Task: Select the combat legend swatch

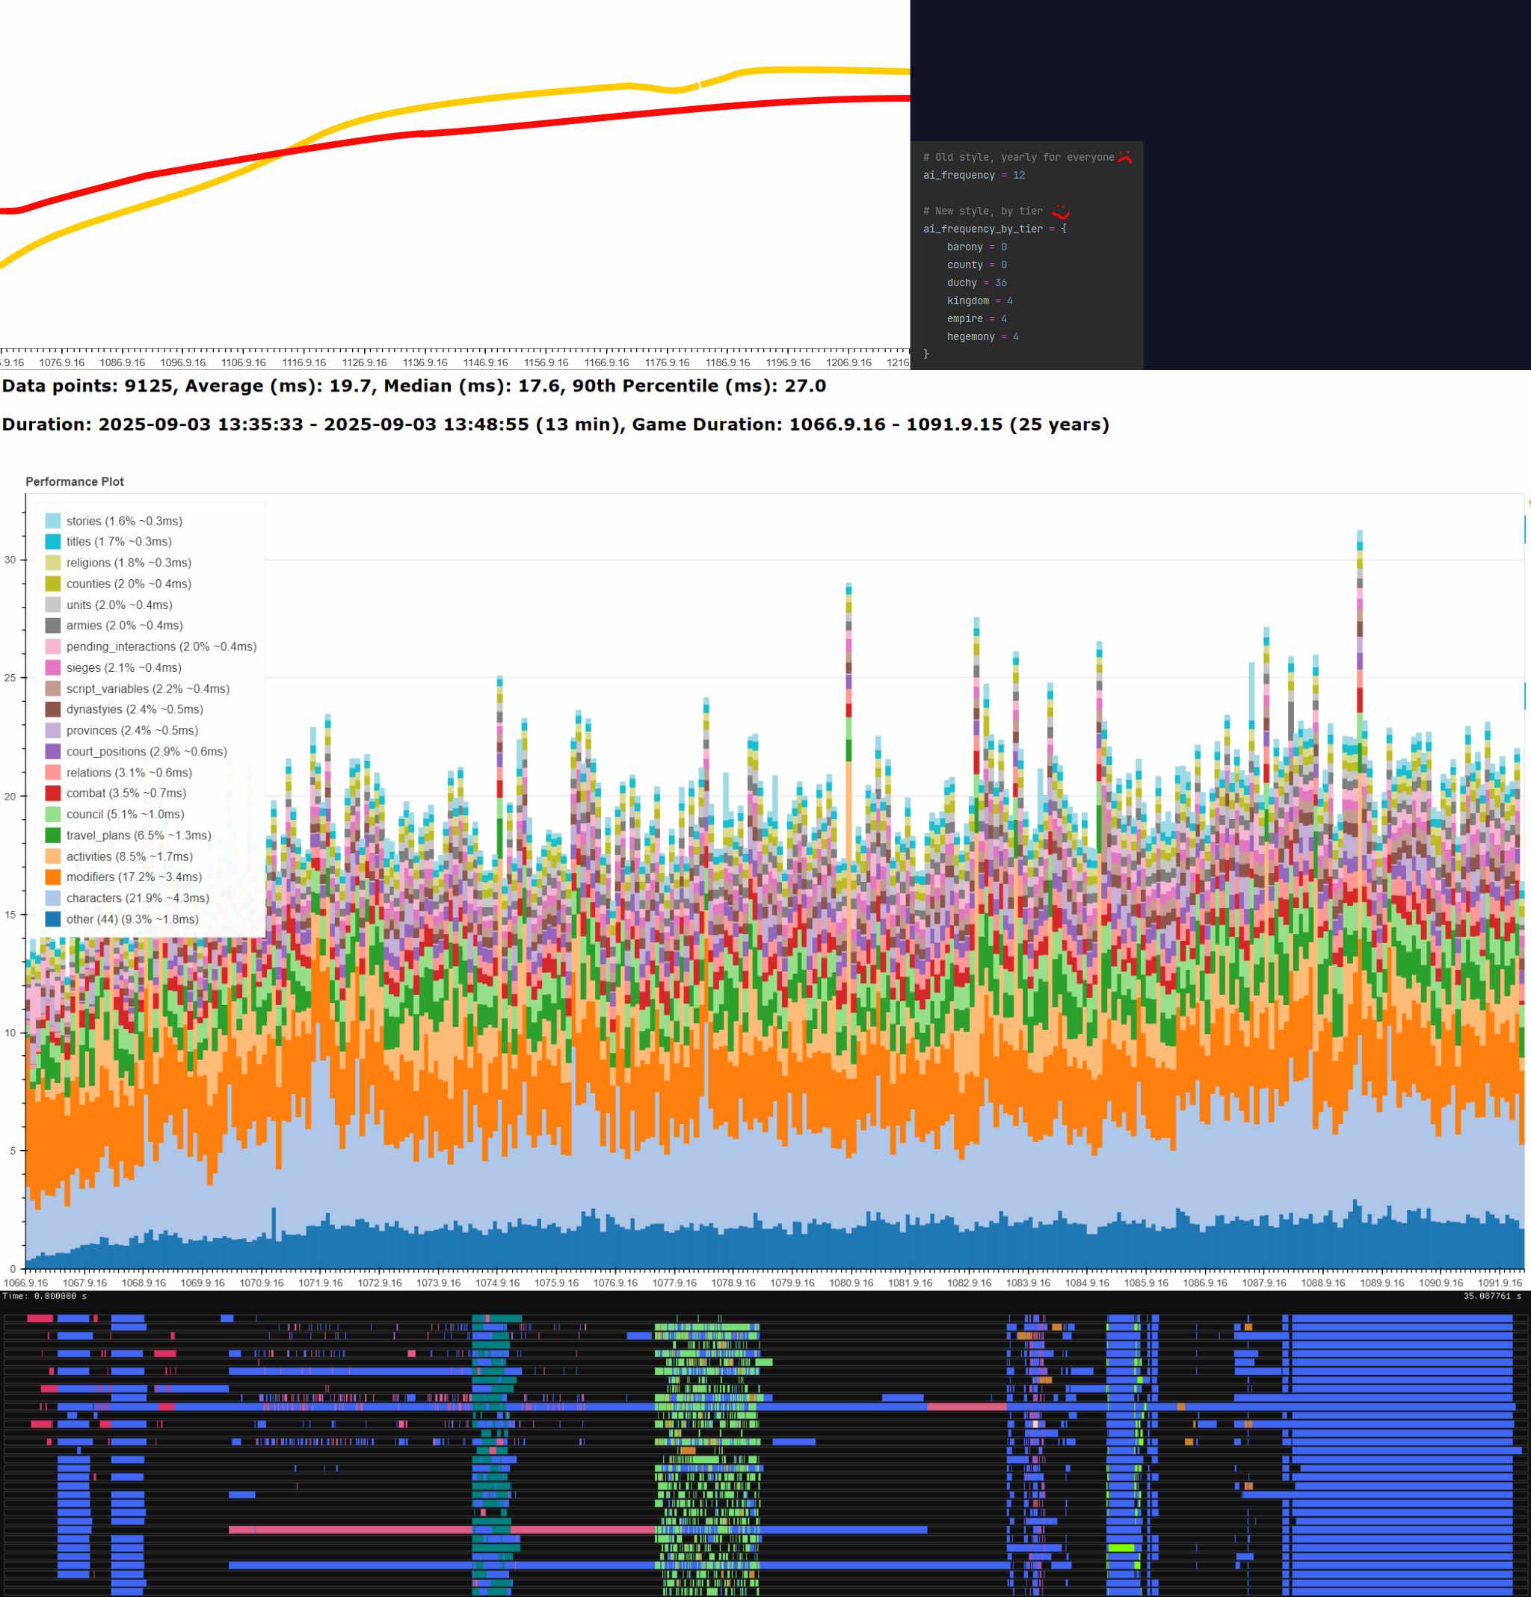Action: pos(53,793)
